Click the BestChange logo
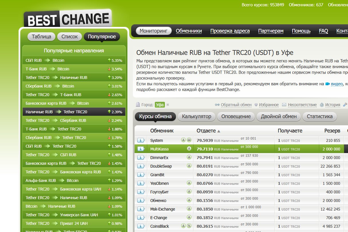348x232 pixels. (x=68, y=19)
